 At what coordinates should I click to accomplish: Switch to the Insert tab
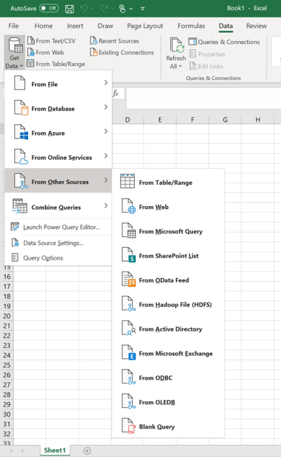(75, 26)
